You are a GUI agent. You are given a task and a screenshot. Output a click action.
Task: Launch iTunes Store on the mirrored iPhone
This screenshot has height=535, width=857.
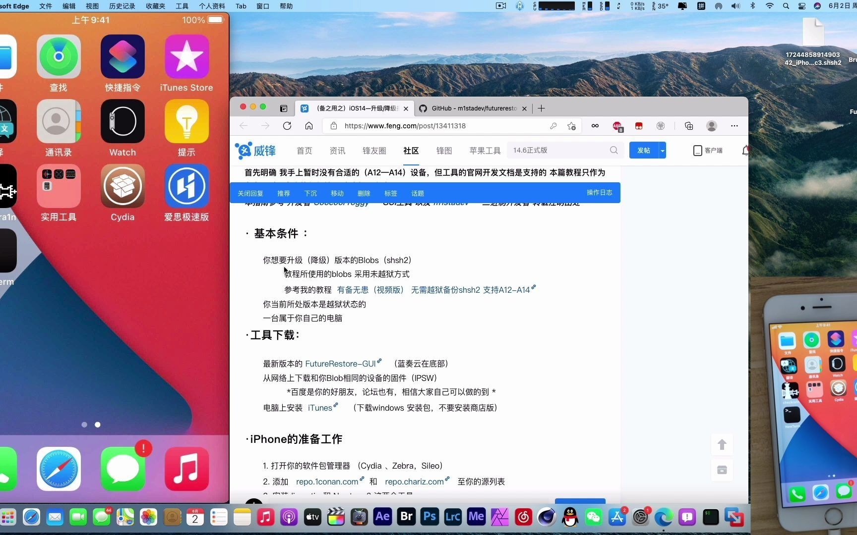pos(186,56)
